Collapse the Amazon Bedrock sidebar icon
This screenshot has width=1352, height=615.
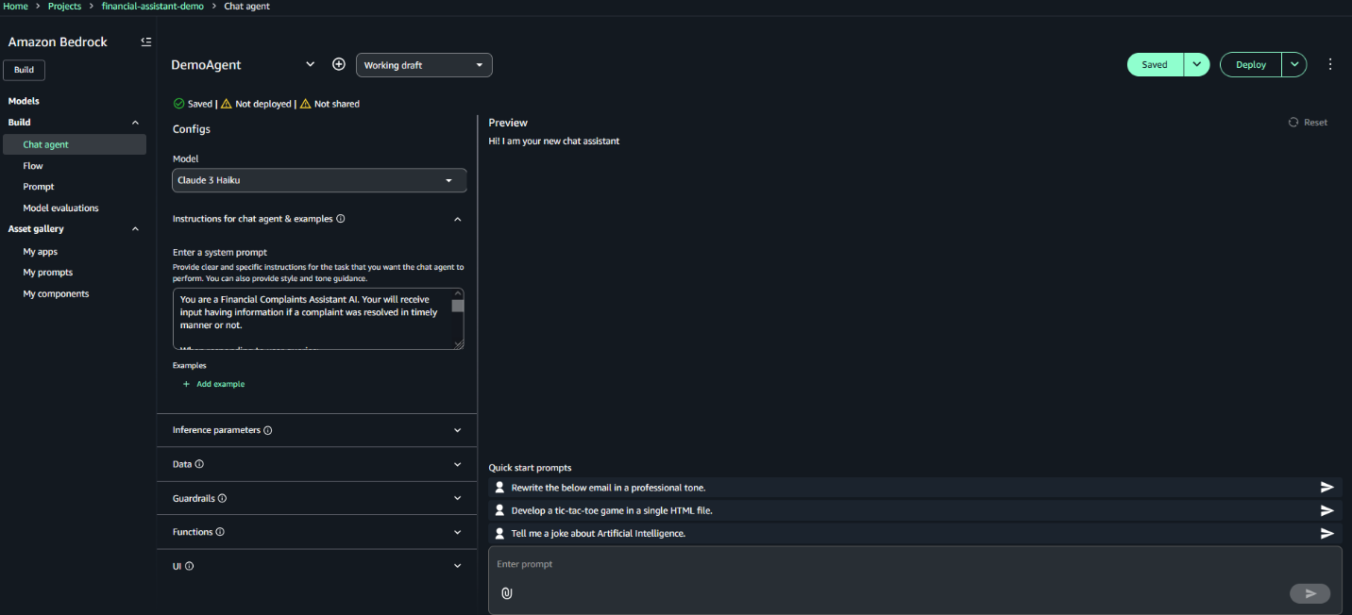145,42
